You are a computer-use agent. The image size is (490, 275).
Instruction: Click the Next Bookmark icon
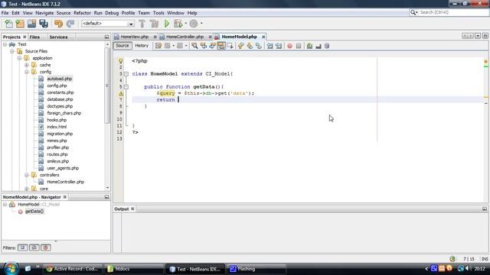pyautogui.click(x=250, y=46)
